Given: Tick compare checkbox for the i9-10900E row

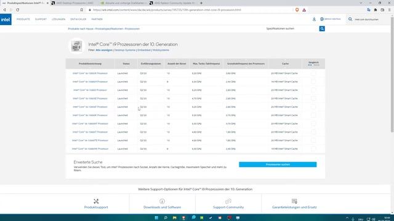Looking at the screenshot, I should click(x=313, y=98).
